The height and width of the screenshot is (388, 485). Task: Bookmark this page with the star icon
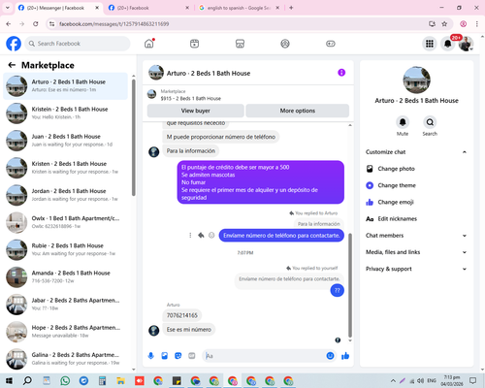(x=444, y=24)
